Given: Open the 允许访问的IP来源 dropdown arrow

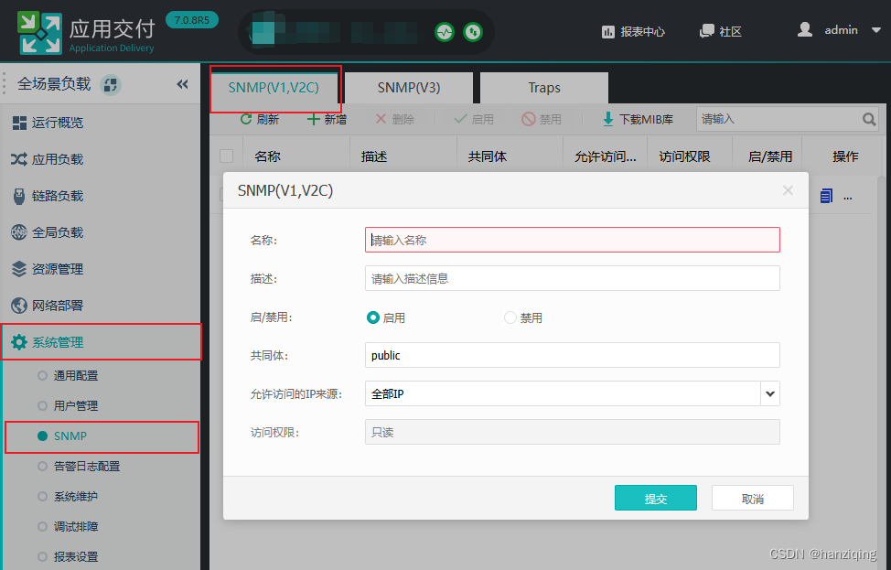Looking at the screenshot, I should [770, 393].
